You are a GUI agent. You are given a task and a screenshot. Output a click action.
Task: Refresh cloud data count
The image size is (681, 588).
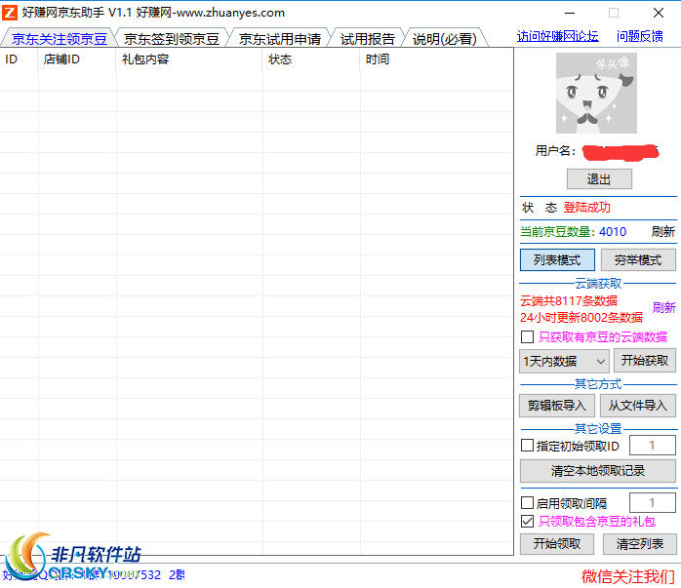pos(664,308)
